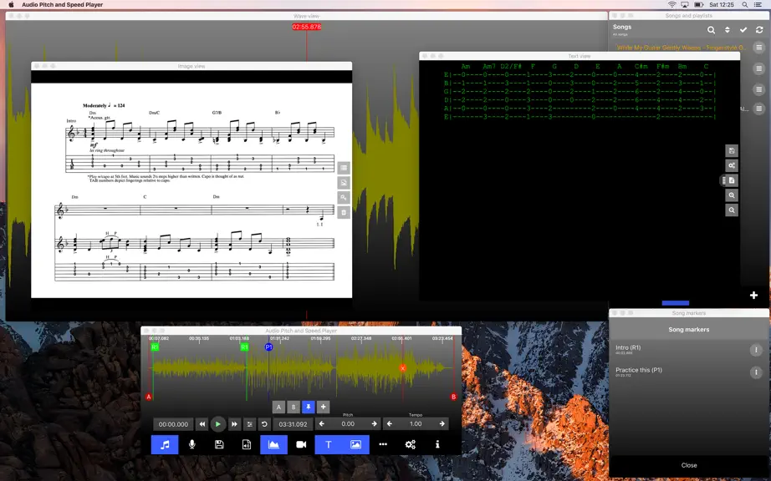Refresh the songs list with the sync icon

(759, 30)
